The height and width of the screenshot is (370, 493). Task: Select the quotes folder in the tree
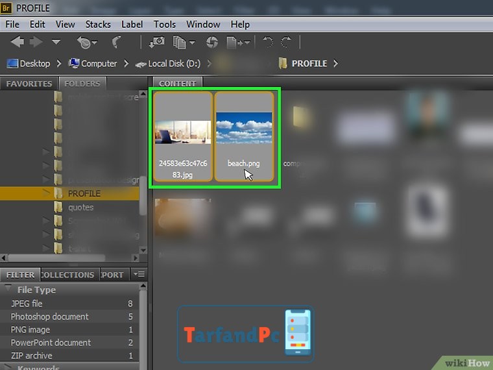click(x=81, y=207)
